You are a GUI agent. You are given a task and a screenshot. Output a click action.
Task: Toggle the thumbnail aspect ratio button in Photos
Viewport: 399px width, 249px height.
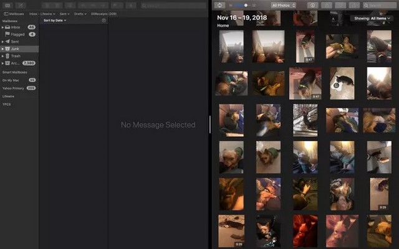point(219,5)
